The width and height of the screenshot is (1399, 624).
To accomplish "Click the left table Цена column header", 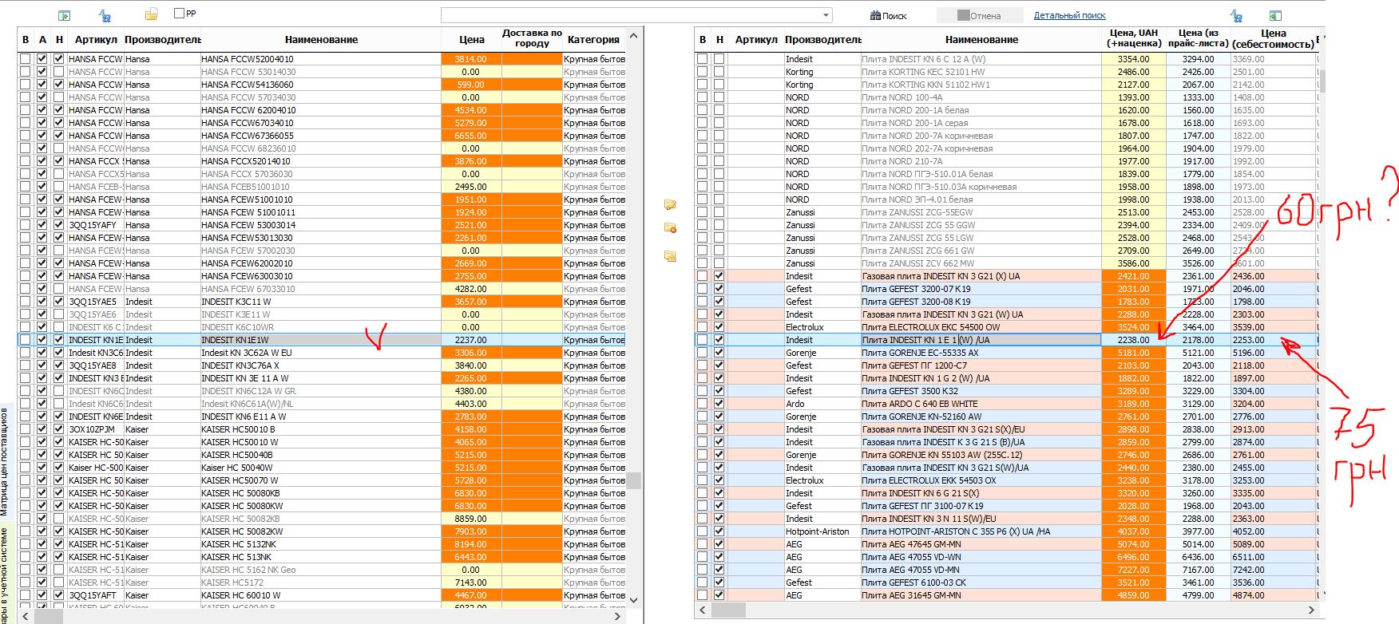I will (471, 39).
